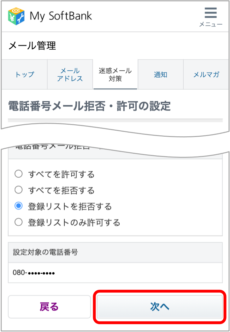Click the My SoftBank logo icon
Viewport: 230px width, 332px height.
pyautogui.click(x=16, y=16)
